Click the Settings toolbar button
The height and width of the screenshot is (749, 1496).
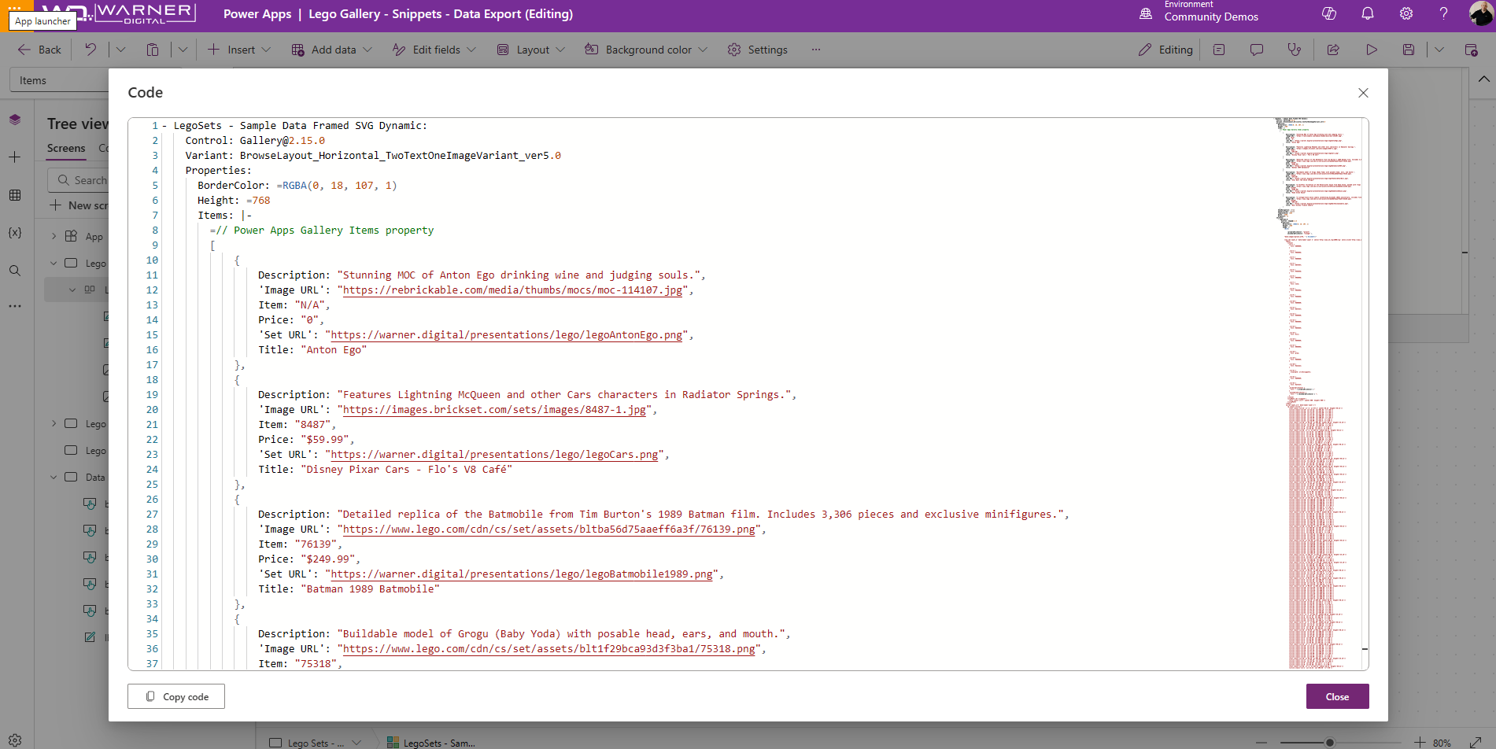pyautogui.click(x=757, y=50)
